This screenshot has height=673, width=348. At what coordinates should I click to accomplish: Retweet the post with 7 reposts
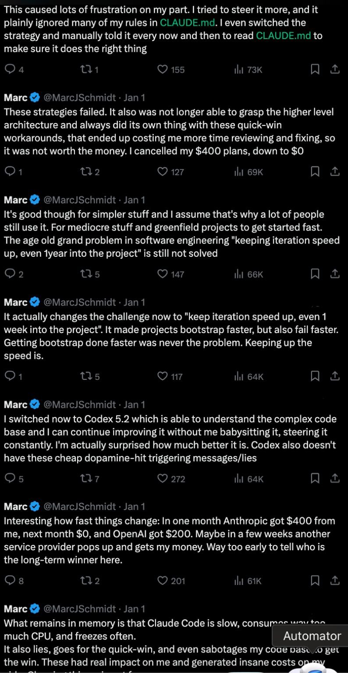point(85,479)
